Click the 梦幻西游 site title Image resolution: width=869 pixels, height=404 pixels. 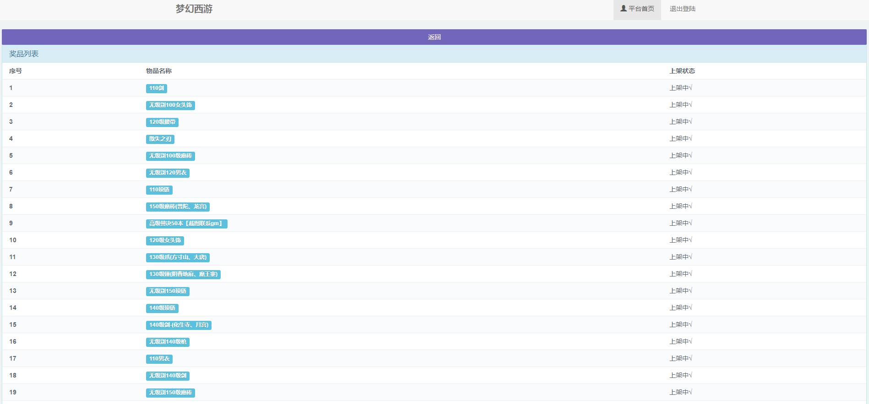[x=194, y=9]
